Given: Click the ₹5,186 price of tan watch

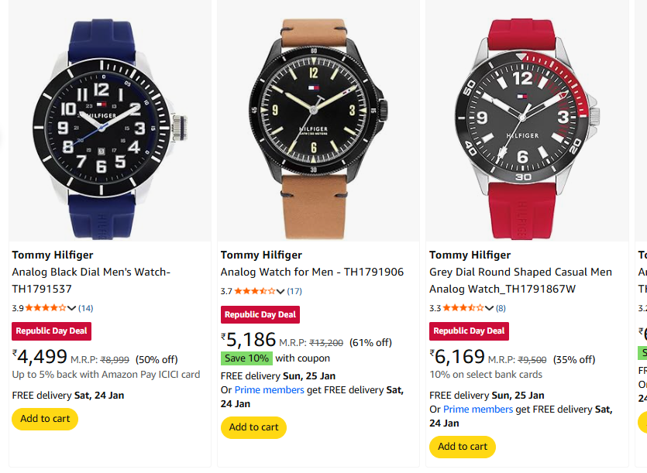Looking at the screenshot, I should point(249,340).
